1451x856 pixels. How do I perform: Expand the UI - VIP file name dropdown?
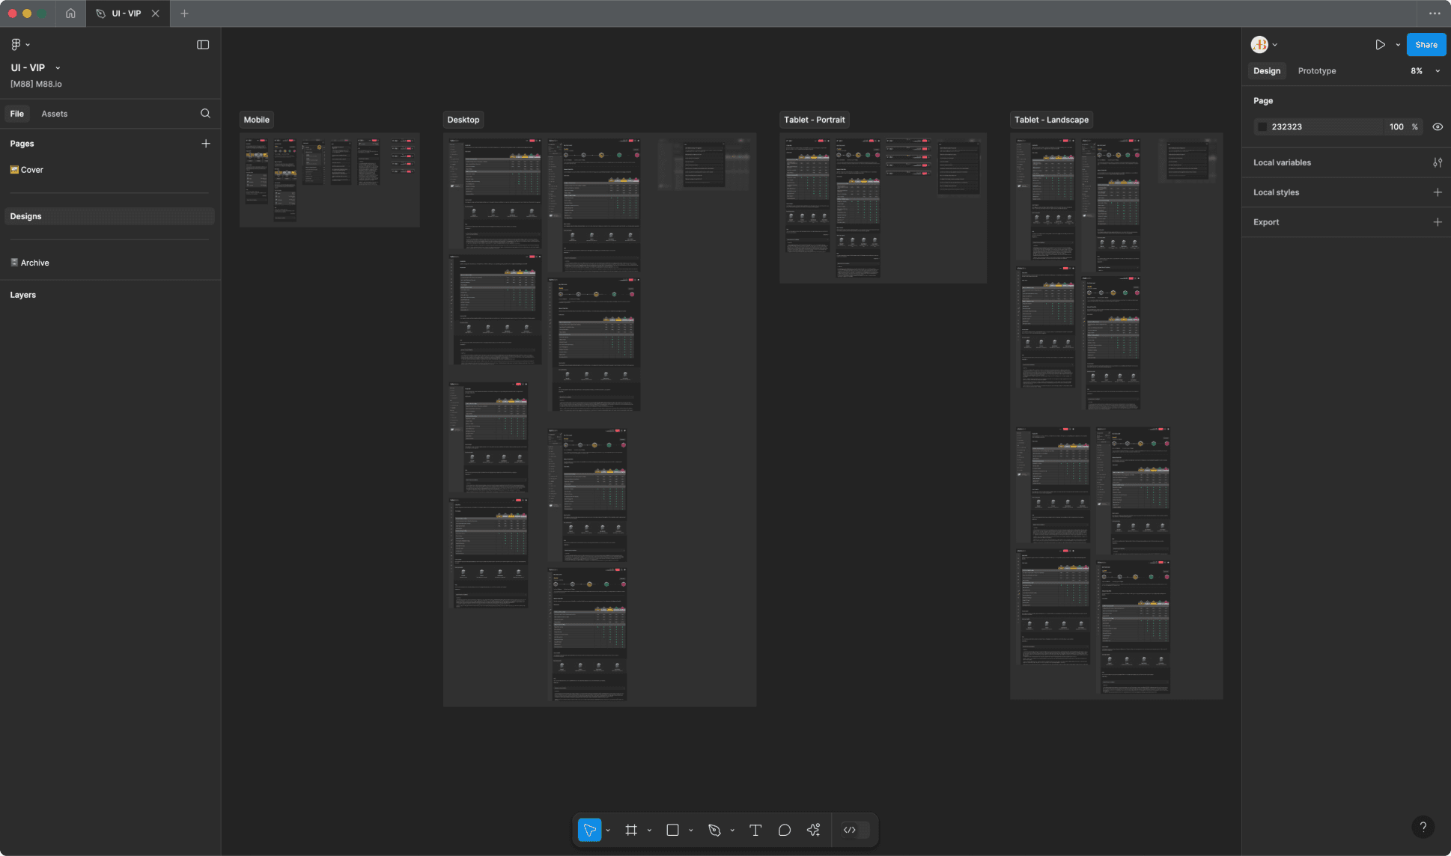(58, 67)
